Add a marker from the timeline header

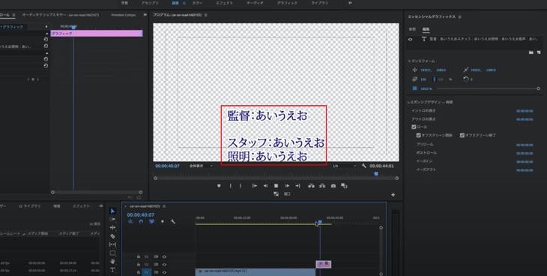point(162,221)
